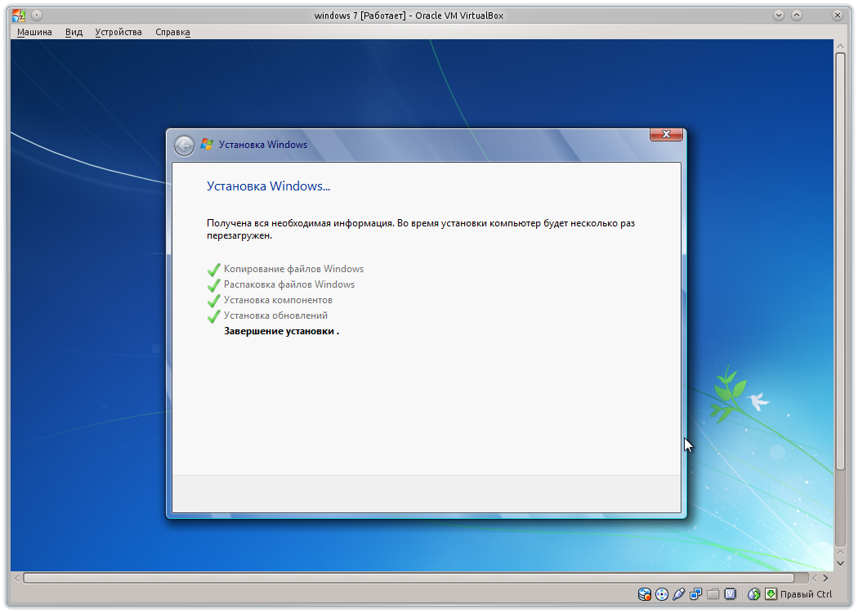Click the hard disks status bar icon
This screenshot has width=858, height=613.
click(644, 594)
